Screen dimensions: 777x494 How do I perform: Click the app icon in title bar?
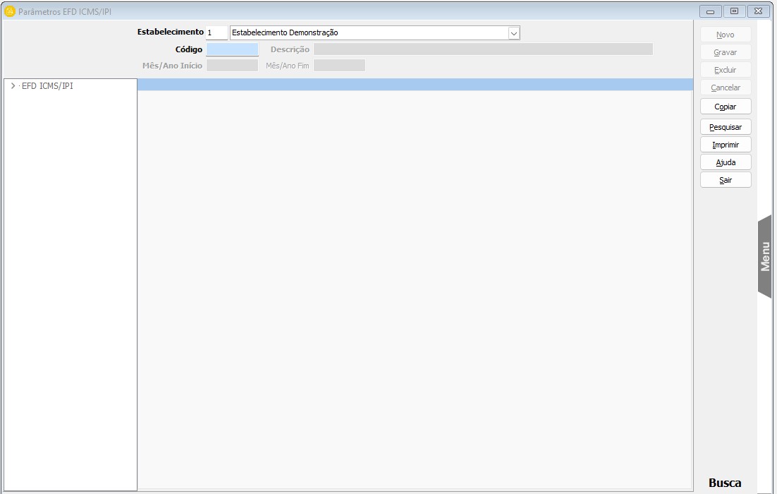click(10, 11)
